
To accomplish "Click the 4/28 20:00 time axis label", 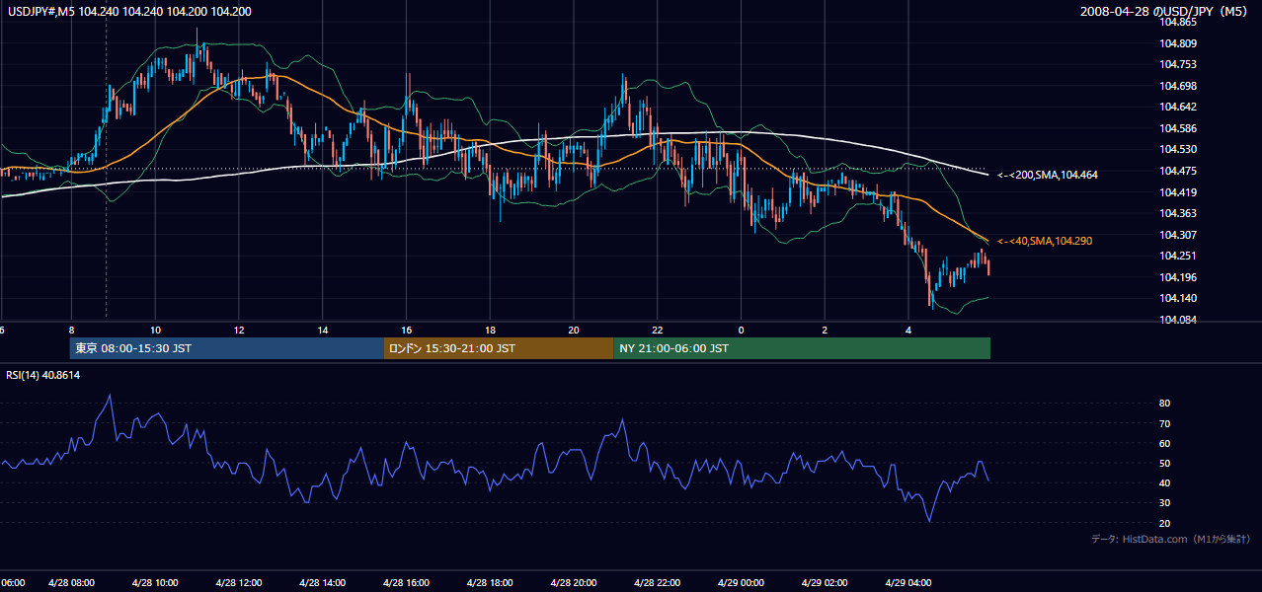I will coord(574,583).
